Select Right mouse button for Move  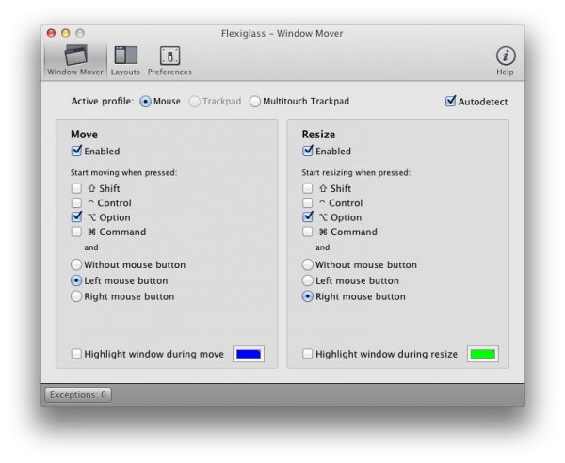tap(76, 296)
